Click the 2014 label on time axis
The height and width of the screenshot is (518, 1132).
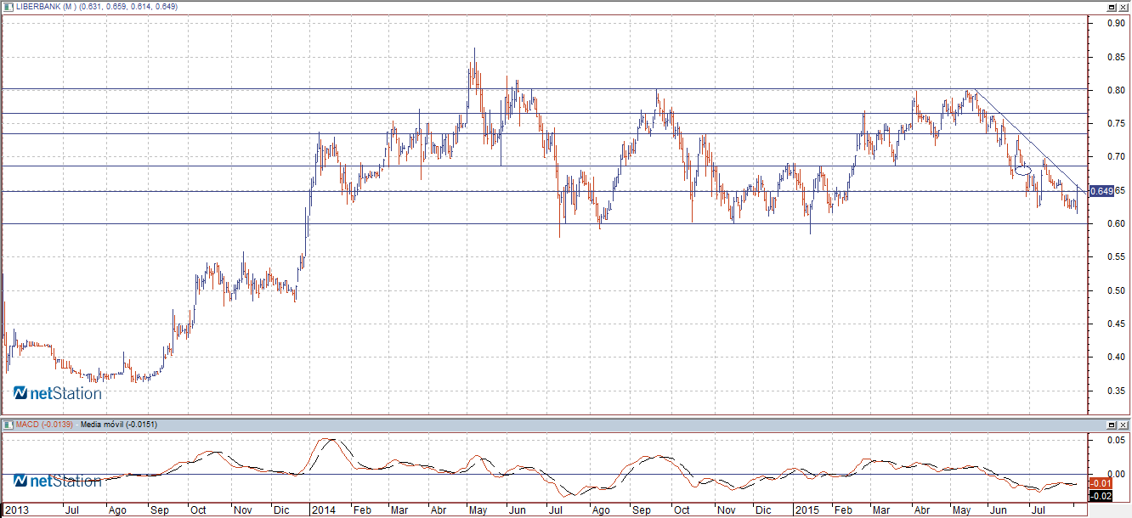pyautogui.click(x=323, y=510)
